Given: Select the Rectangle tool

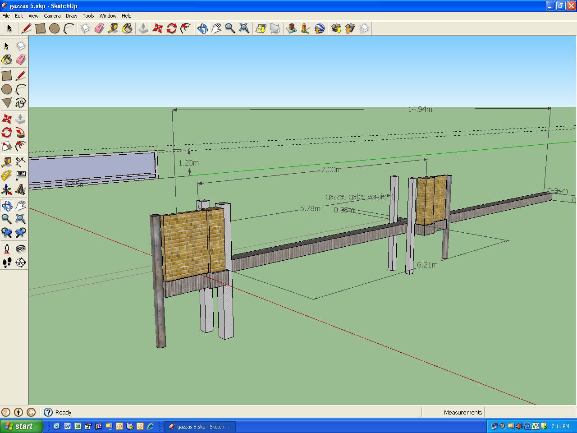Looking at the screenshot, I should pos(7,76).
